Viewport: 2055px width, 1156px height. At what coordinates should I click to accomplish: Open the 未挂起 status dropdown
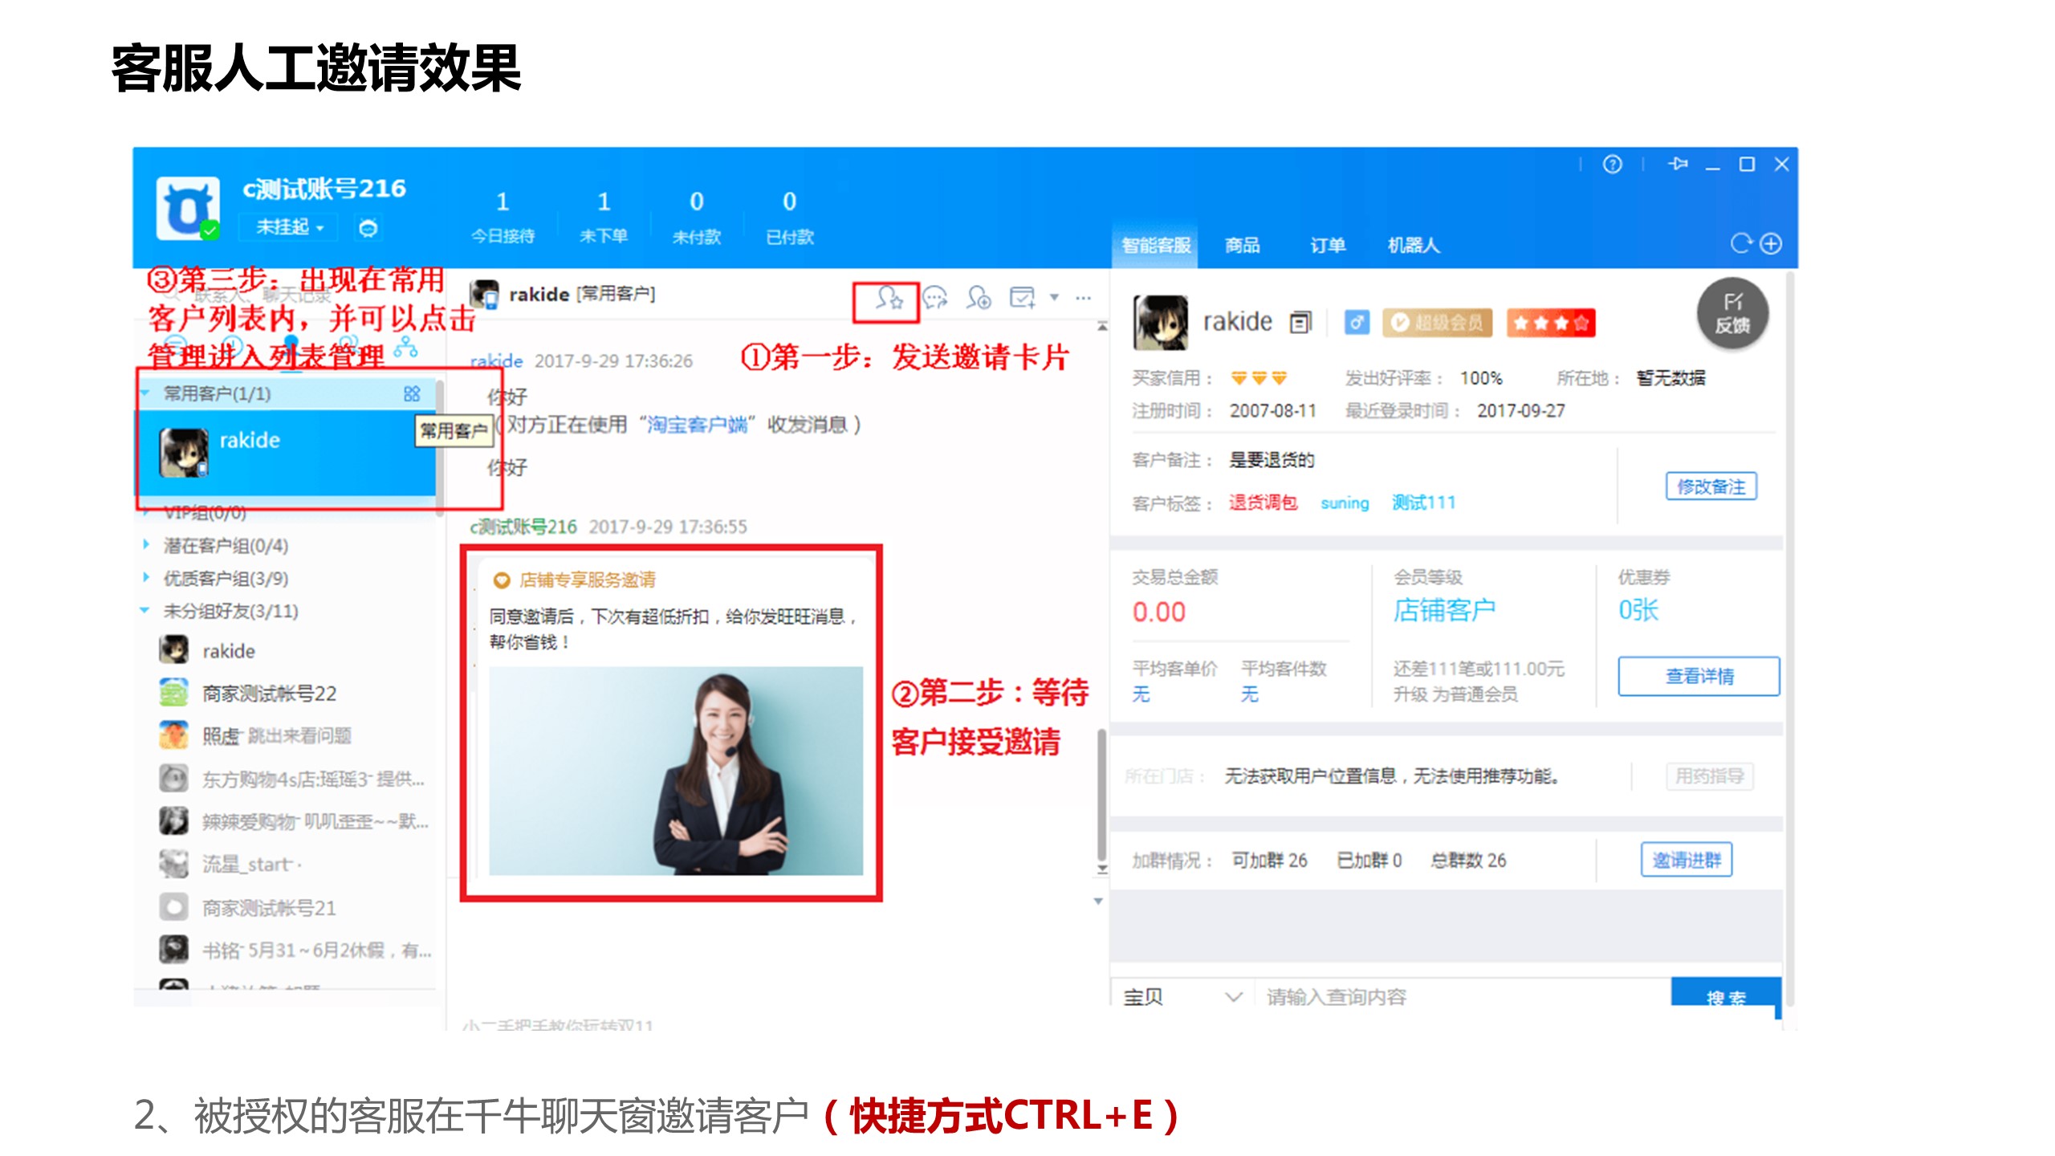[289, 227]
